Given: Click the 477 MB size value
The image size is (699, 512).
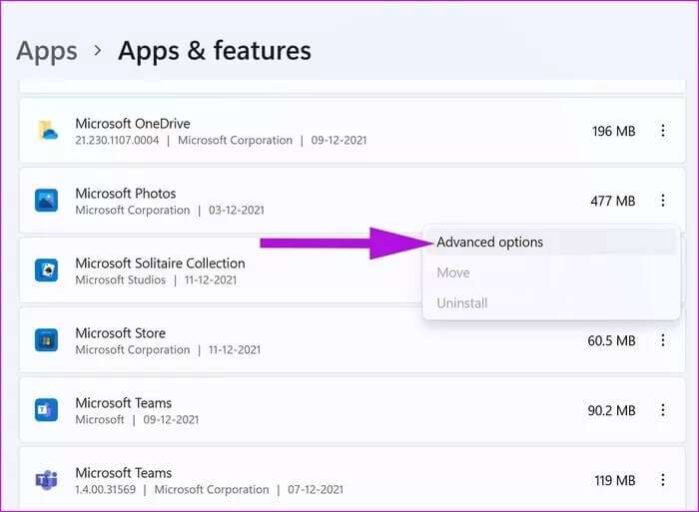Looking at the screenshot, I should [613, 201].
